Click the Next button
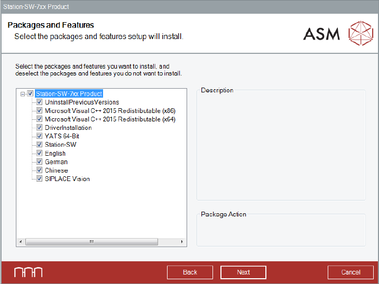379x284 pixels. (x=243, y=272)
